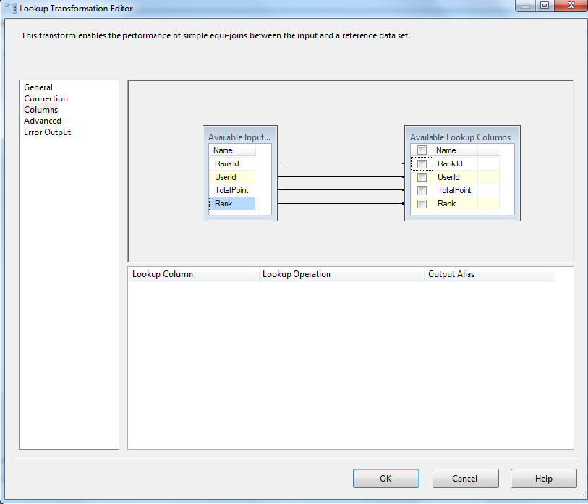The image size is (588, 504).
Task: Click the Name header of the input columns
Action: [232, 150]
